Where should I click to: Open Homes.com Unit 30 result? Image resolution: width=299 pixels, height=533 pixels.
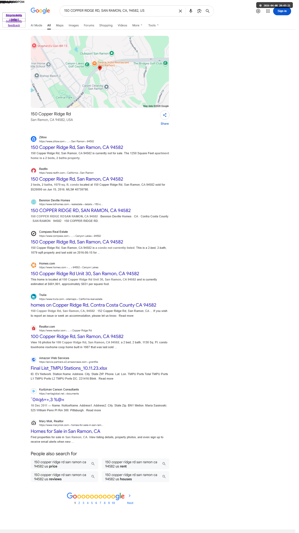tap(85, 274)
